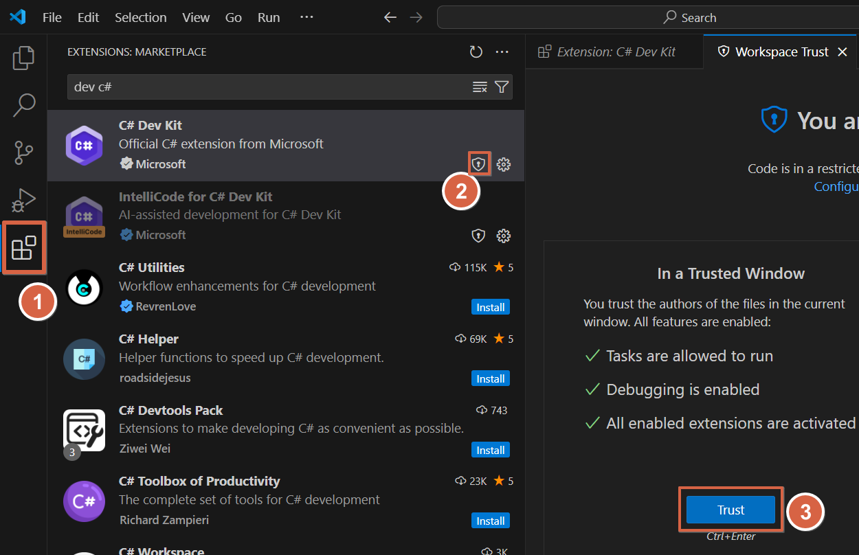Image resolution: width=859 pixels, height=555 pixels.
Task: Open the Selection menu
Action: [141, 18]
